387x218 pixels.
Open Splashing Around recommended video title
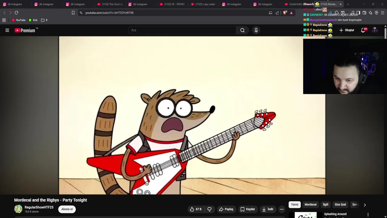335,214
